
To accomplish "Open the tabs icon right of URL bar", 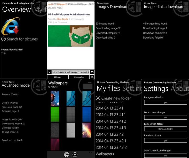I will pyautogui.click(x=92, y=72).
